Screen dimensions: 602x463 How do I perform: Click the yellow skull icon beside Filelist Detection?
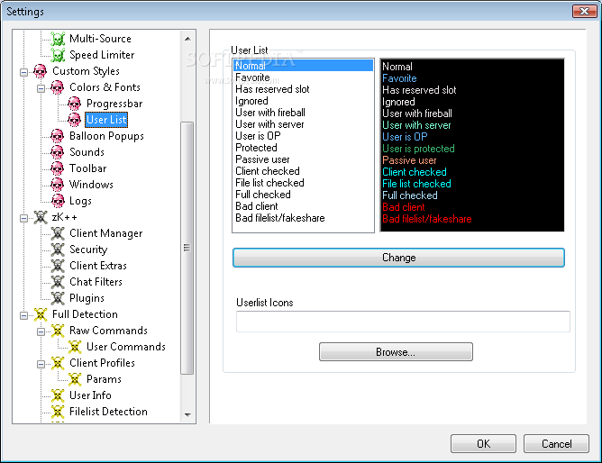click(x=58, y=412)
